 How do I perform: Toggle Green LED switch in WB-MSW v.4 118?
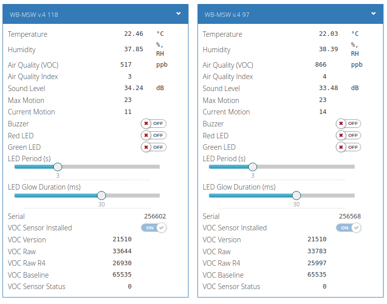tap(154, 147)
